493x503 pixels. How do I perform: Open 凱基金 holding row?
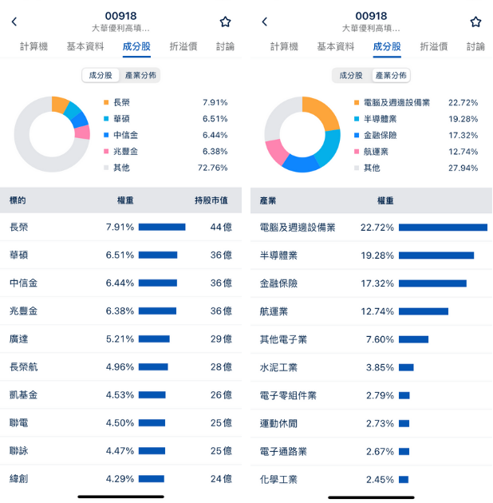120,394
